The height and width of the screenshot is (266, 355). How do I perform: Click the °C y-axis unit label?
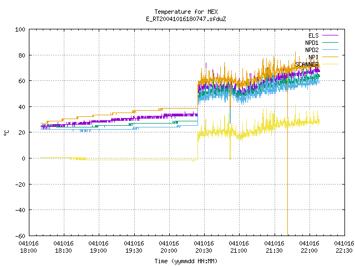coord(7,133)
